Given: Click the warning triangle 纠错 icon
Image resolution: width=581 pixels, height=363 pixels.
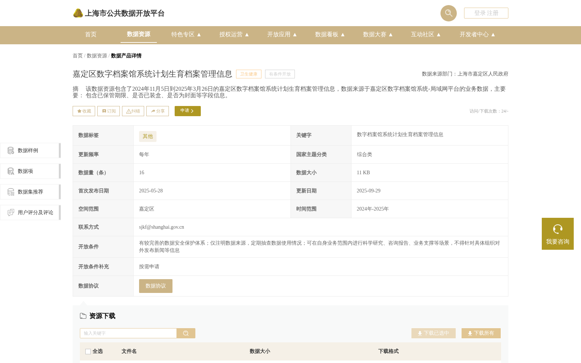Looking at the screenshot, I should coord(129,111).
